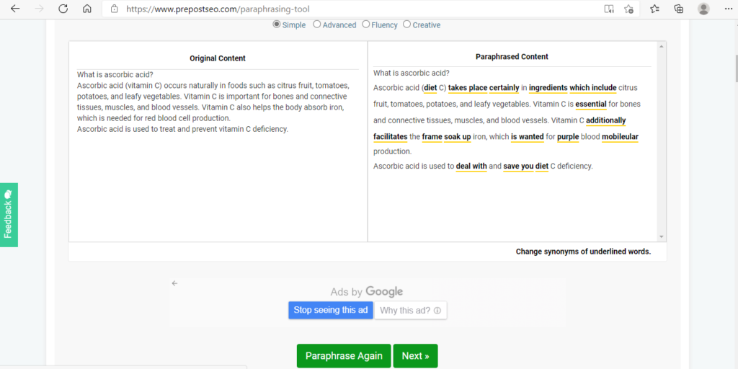The image size is (738, 369).
Task: Add this page to favorites (star-plus icon)
Action: [628, 9]
